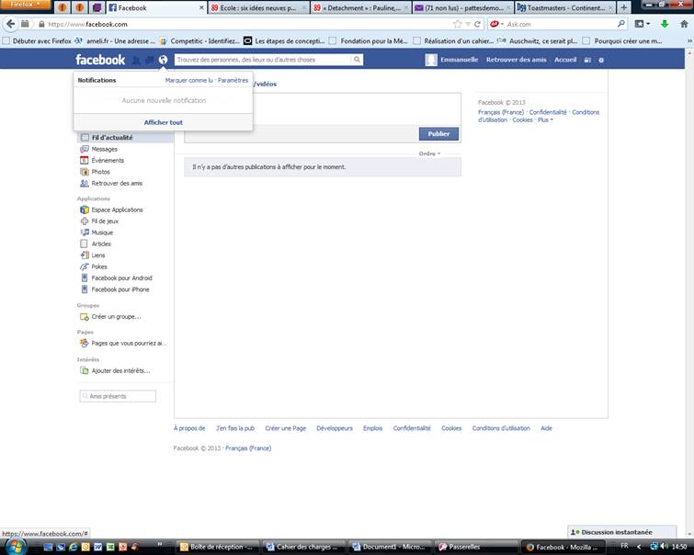Open the Firefox menu button
Screen dimensions: 694x555
[x=25, y=5]
